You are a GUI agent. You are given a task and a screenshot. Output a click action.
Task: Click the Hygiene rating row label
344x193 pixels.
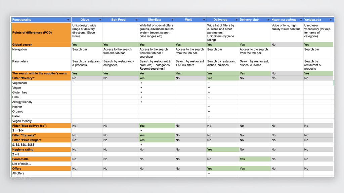[x=41, y=149]
